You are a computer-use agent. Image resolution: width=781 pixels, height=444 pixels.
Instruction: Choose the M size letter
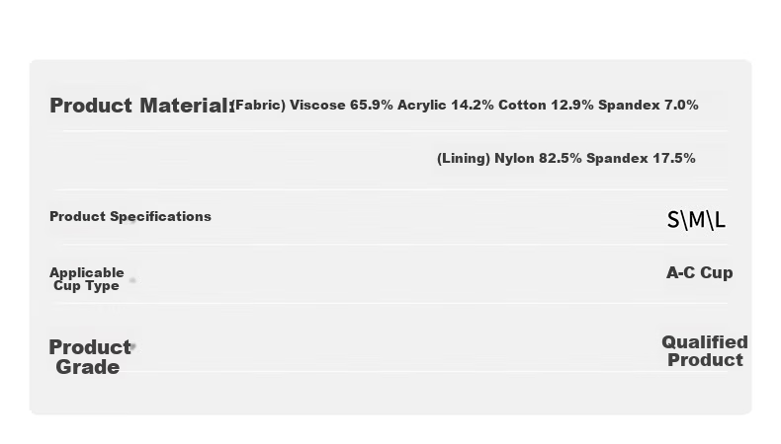coord(696,220)
